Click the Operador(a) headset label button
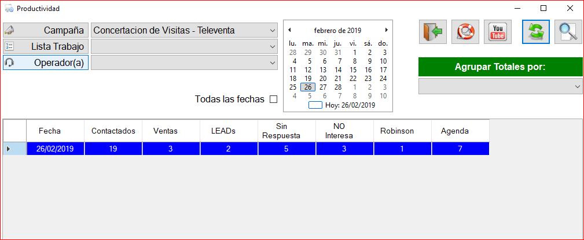The image size is (584, 240). (x=46, y=63)
